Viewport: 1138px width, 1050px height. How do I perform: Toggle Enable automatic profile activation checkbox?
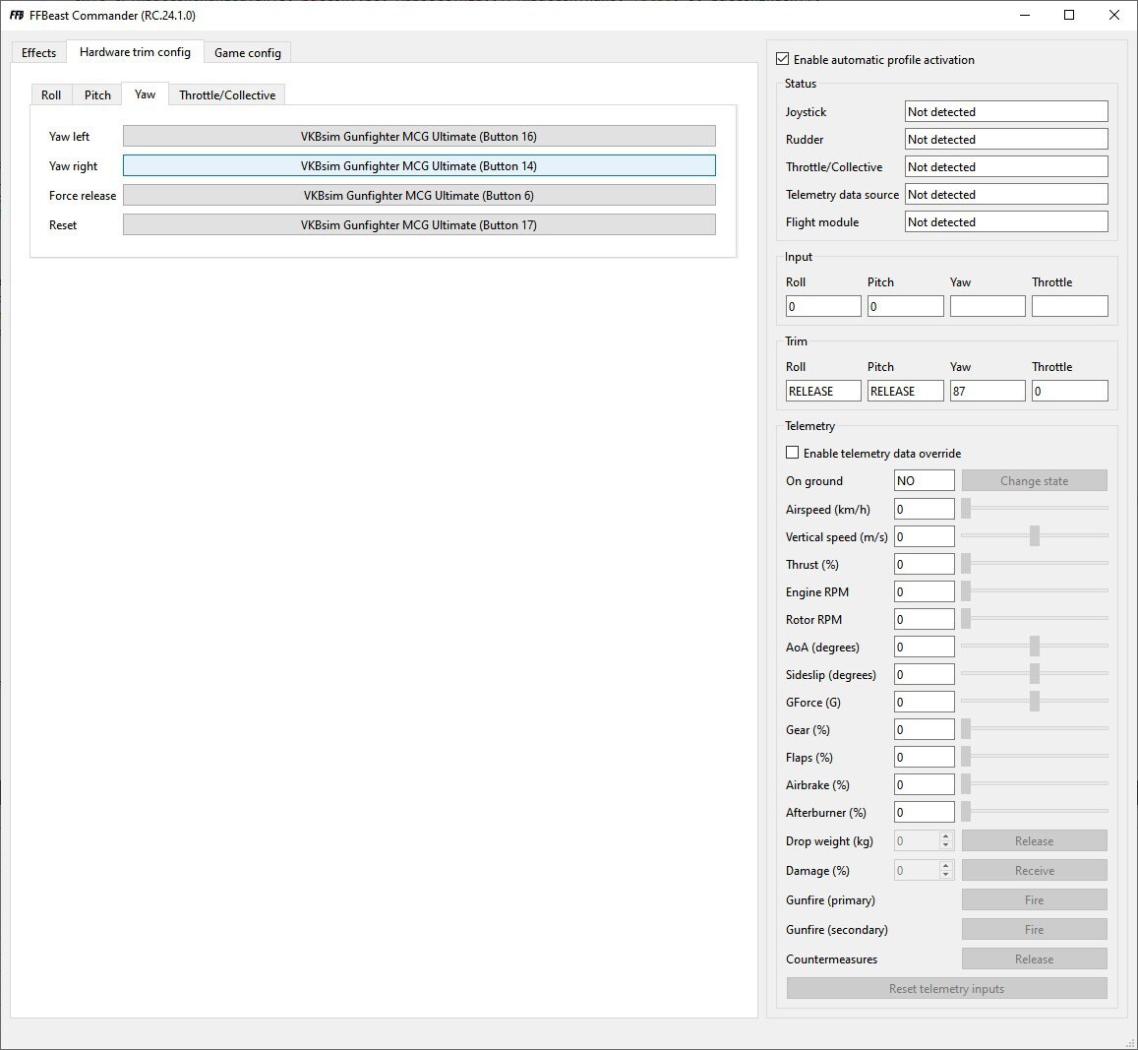pyautogui.click(x=782, y=60)
